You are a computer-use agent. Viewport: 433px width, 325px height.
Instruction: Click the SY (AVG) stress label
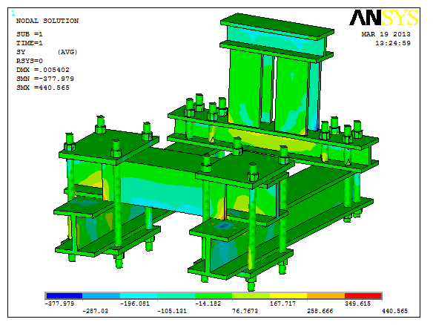(x=47, y=52)
